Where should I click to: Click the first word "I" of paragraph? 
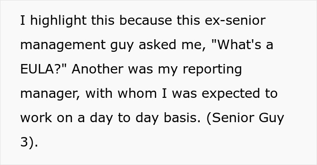click(x=23, y=21)
